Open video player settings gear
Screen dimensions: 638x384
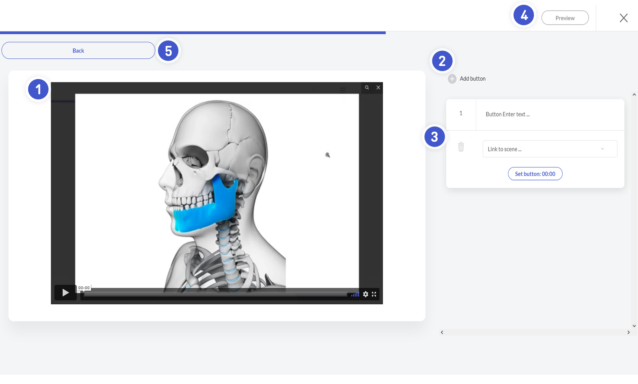click(x=365, y=294)
